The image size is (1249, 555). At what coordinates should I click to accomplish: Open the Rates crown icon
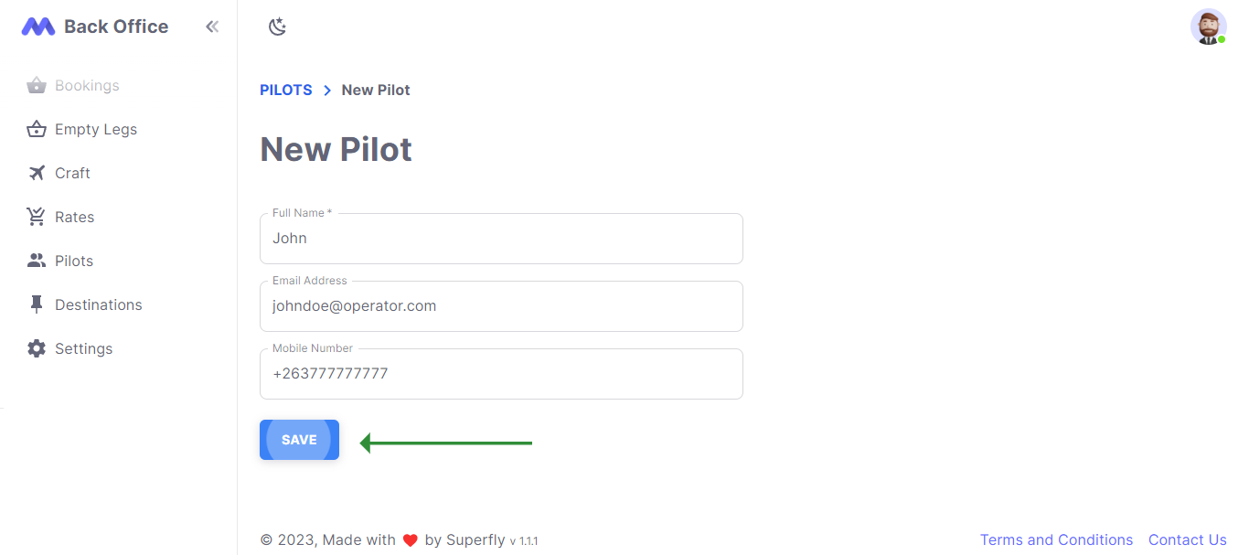coord(37,217)
